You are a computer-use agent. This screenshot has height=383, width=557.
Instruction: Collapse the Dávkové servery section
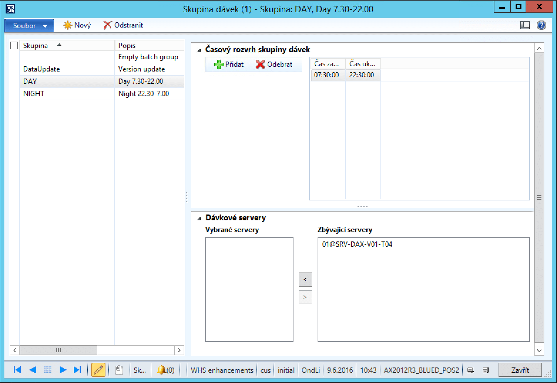click(x=199, y=218)
